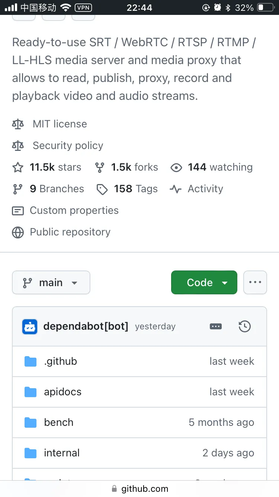
Task: Open the main branch dropdown
Action: point(51,283)
